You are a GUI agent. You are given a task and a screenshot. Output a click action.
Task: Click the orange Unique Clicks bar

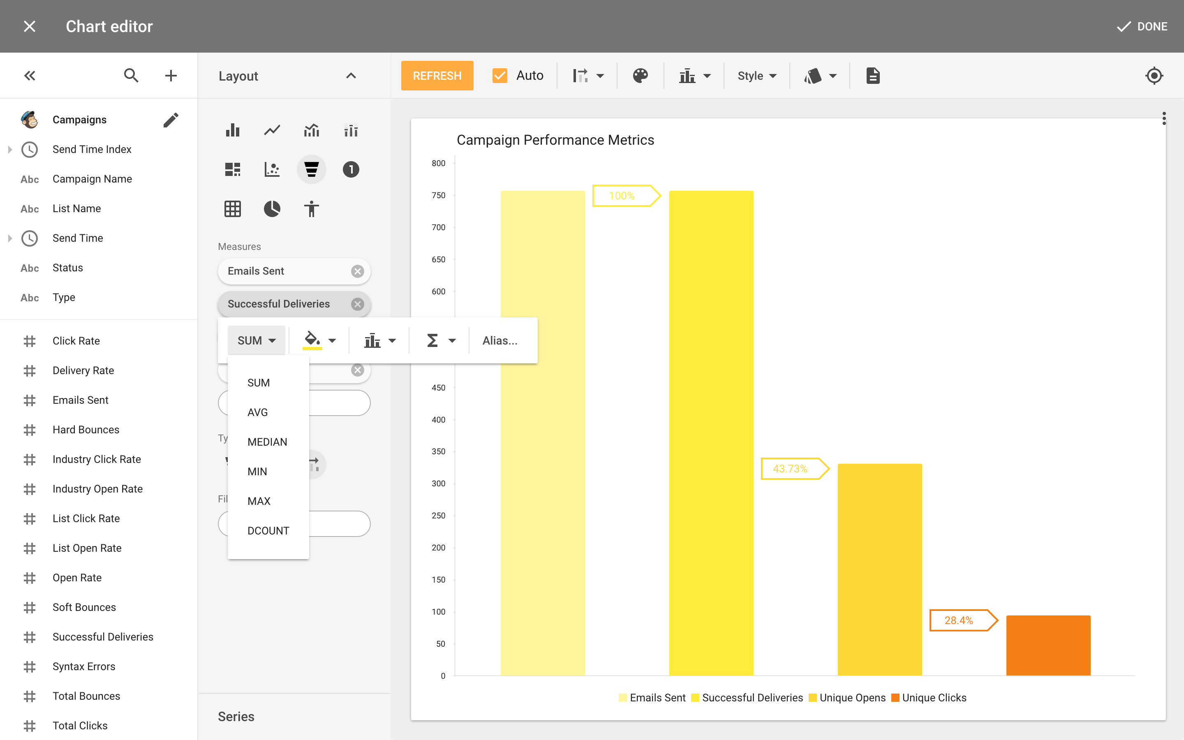click(x=1048, y=645)
